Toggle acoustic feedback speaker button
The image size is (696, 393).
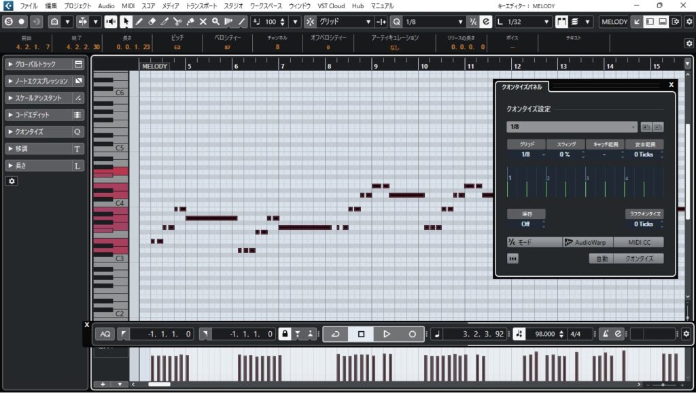click(x=110, y=22)
